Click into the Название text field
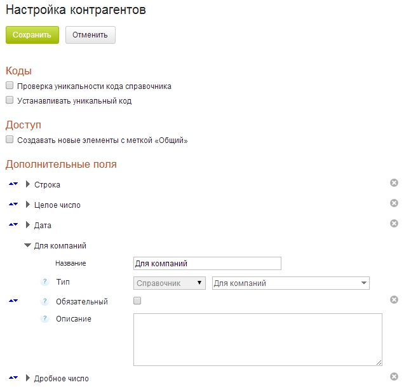This screenshot has width=404, height=387. point(206,264)
